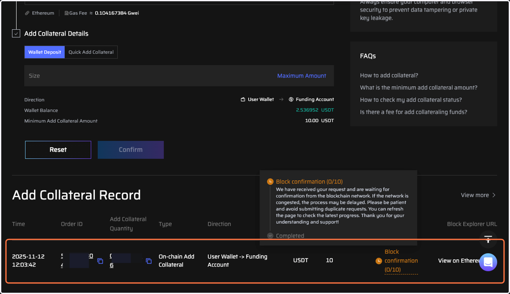Copy the Add Collateral Quantity hash icon
510x294 pixels.
(149, 261)
